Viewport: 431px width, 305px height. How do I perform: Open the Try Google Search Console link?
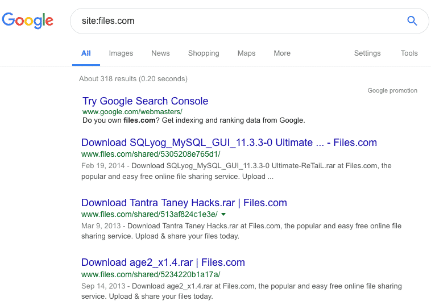146,101
